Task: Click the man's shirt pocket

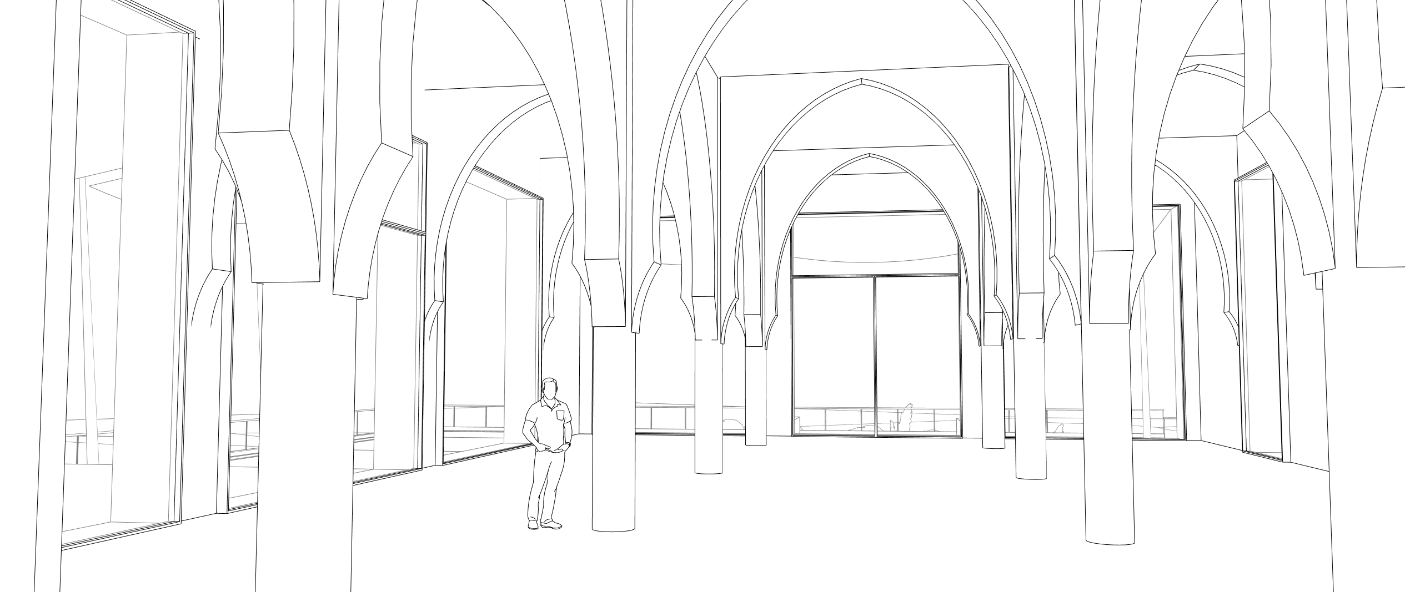Action: (x=560, y=414)
